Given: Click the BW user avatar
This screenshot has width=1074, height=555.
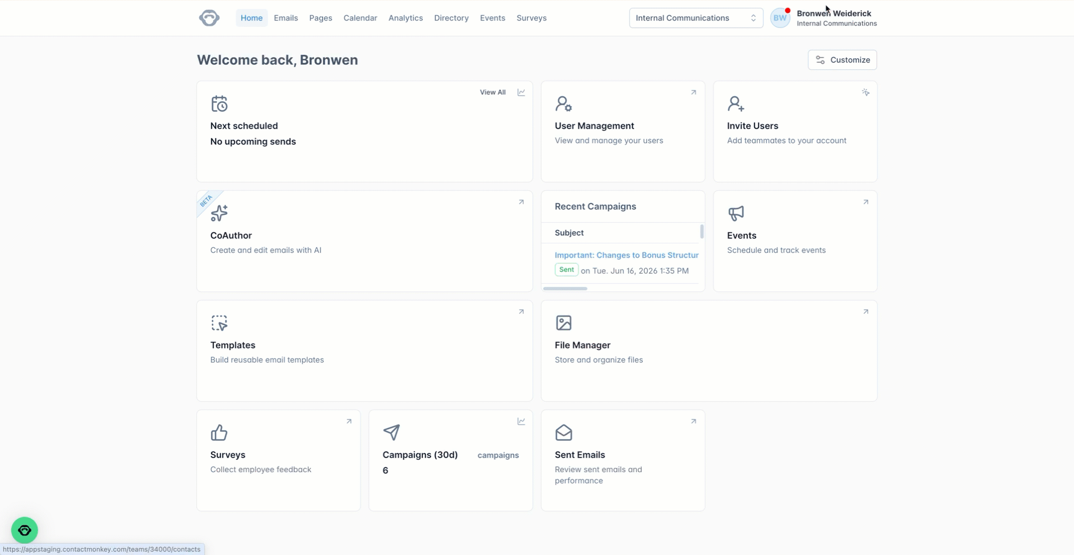Looking at the screenshot, I should tap(780, 18).
